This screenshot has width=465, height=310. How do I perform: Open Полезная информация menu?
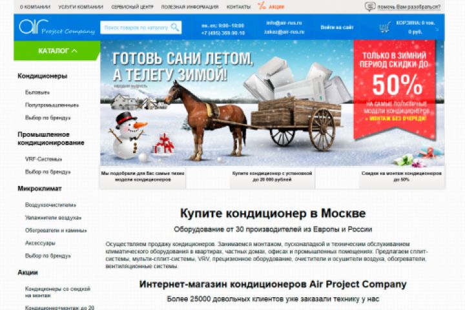click(190, 7)
